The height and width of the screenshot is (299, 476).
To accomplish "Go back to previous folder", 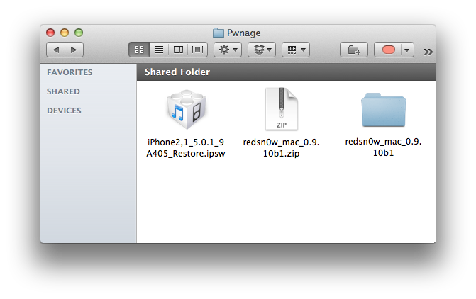I will tap(56, 50).
